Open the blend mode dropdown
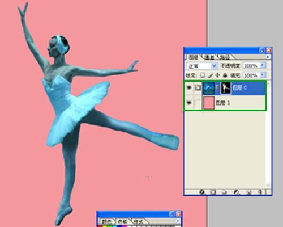 coord(201,66)
